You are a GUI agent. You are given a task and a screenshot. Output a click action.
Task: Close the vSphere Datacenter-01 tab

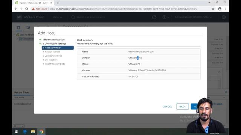pyautogui.click(x=51, y=3)
